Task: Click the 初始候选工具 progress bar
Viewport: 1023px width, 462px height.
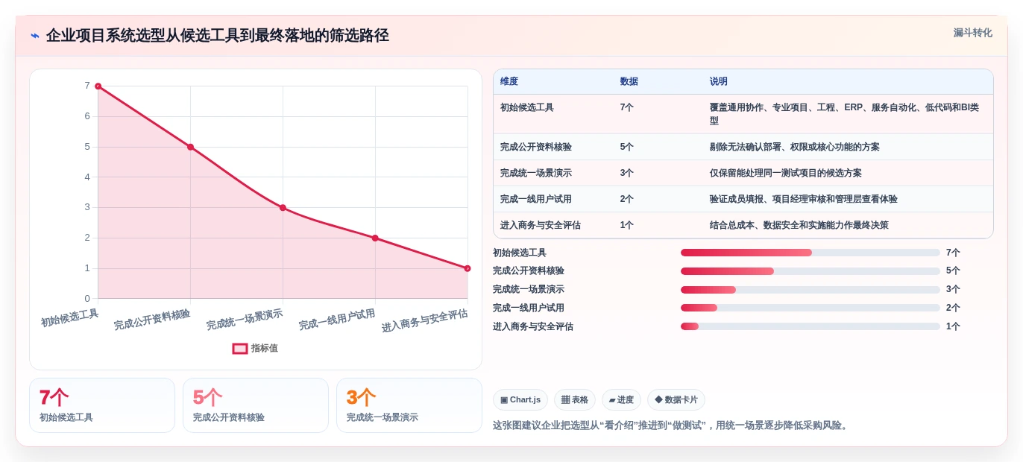Action: [810, 253]
